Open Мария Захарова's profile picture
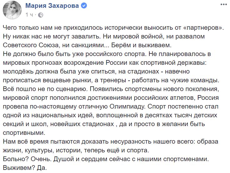Viewport: 230px width, 173px height. tap(12, 10)
